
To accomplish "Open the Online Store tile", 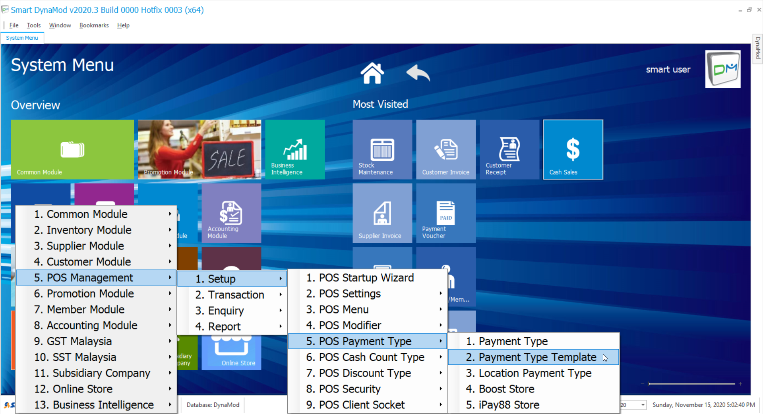I will click(x=231, y=353).
